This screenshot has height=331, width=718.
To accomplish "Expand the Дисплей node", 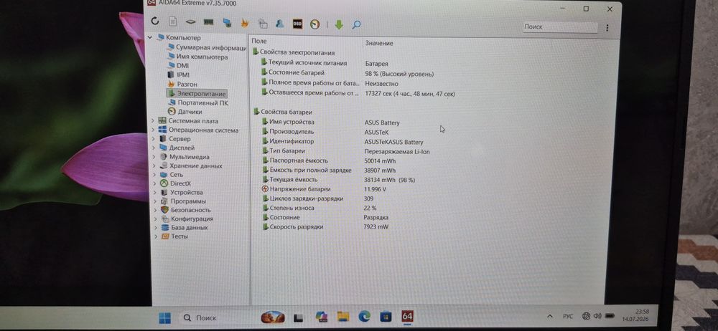I will [154, 148].
